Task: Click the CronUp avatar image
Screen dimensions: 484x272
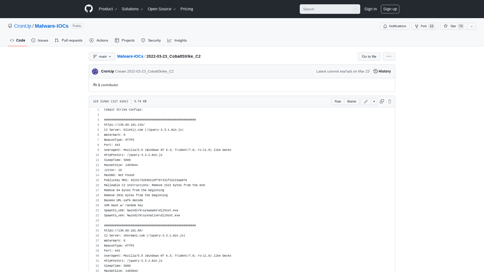Action: point(95,72)
